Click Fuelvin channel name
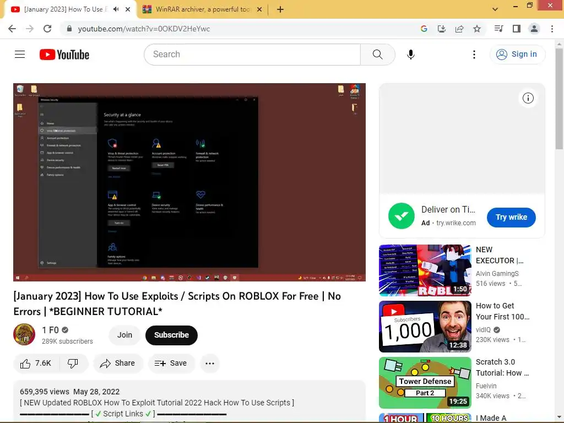Screen dimensions: 564x423 [486, 386]
